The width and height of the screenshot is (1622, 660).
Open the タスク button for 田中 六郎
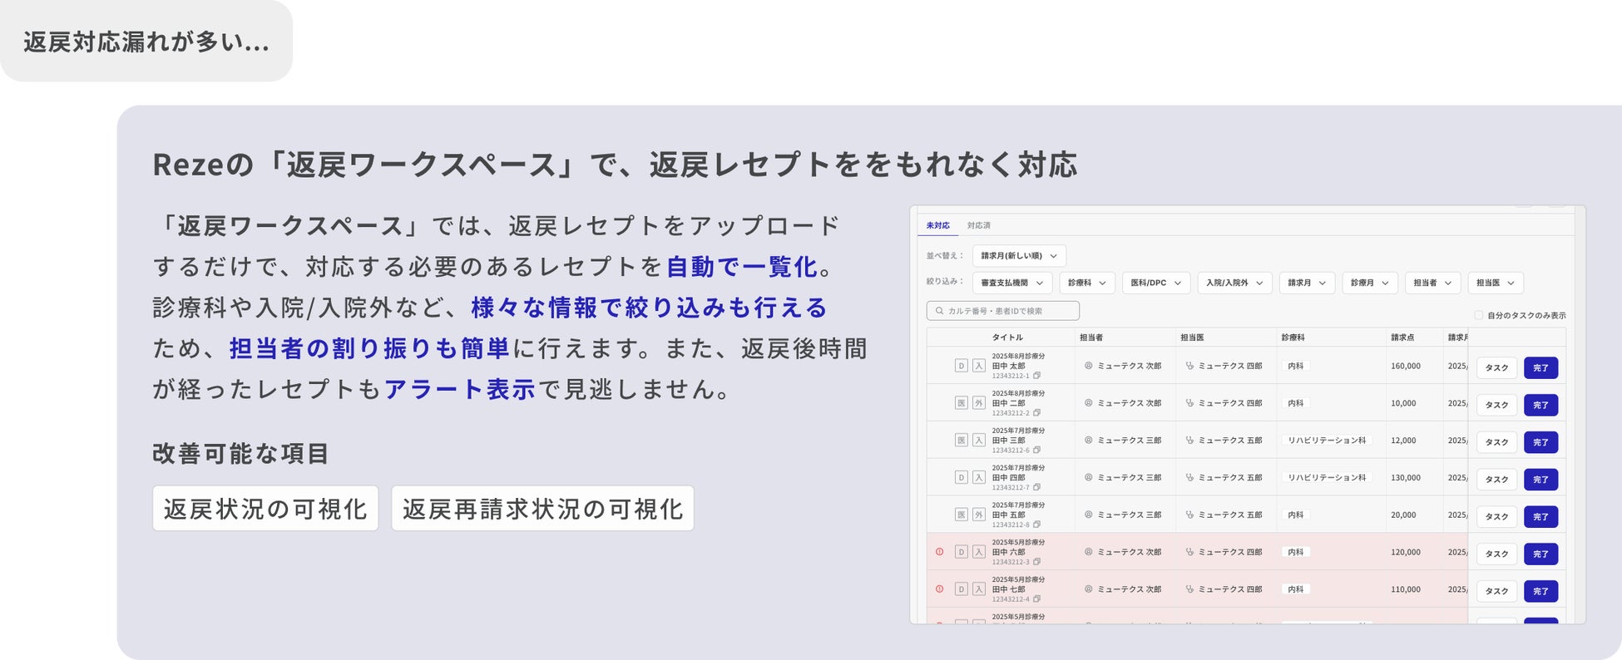(1496, 554)
